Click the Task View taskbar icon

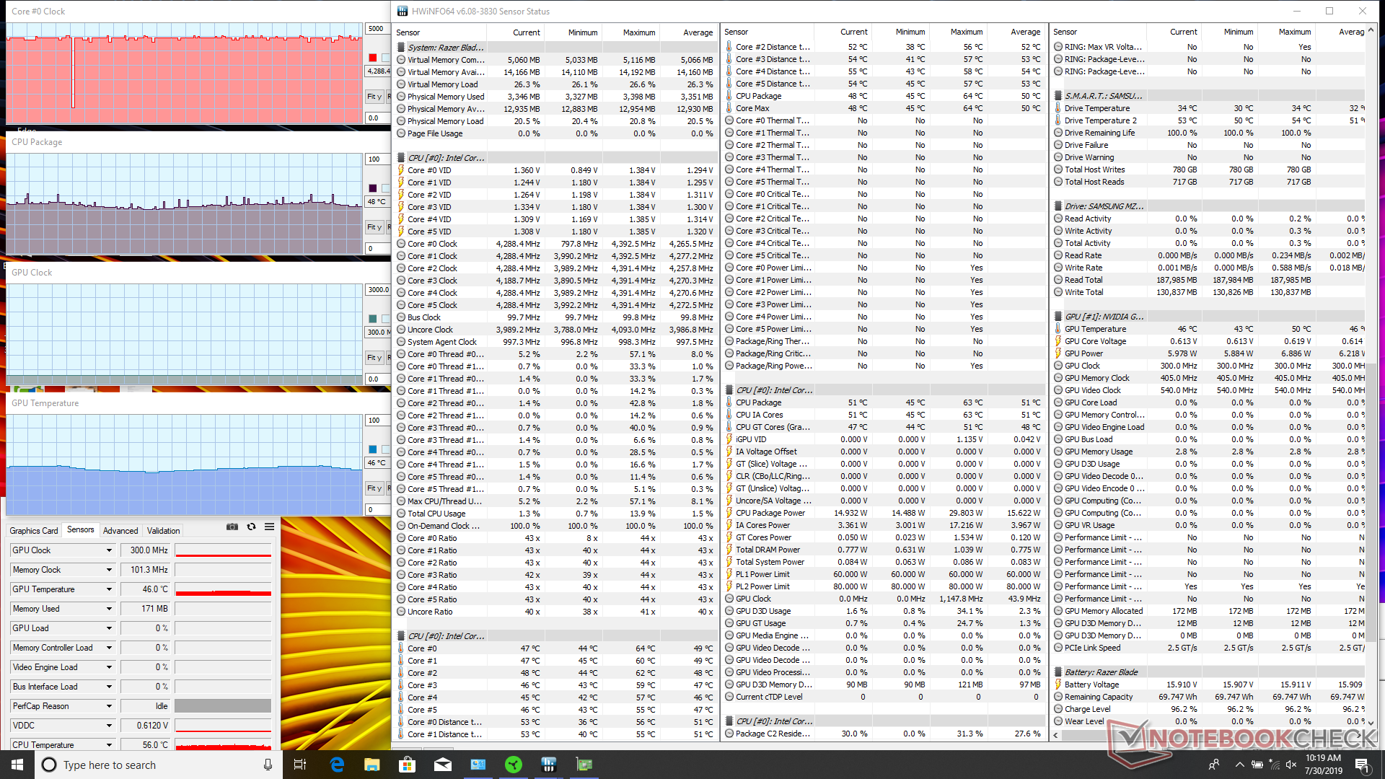point(300,765)
